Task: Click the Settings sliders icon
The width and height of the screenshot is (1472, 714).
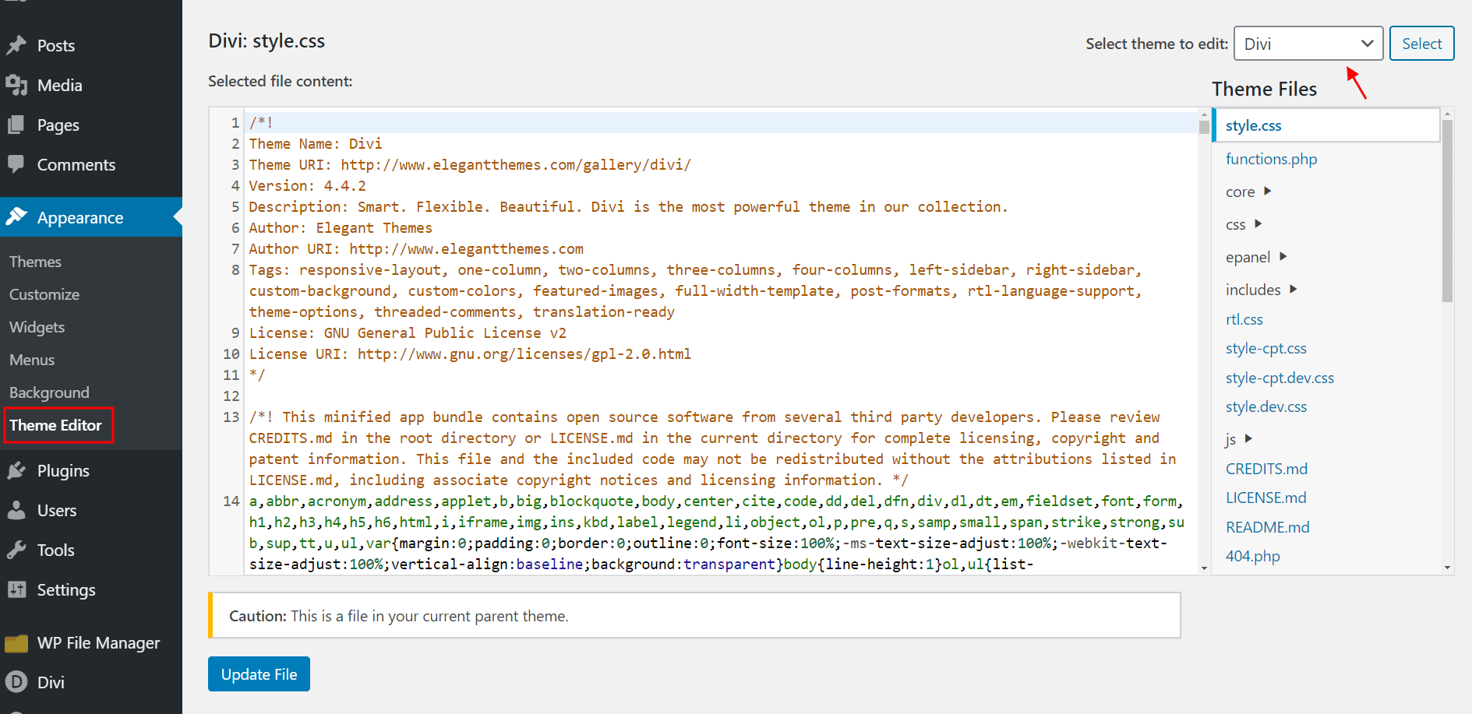Action: [x=16, y=589]
